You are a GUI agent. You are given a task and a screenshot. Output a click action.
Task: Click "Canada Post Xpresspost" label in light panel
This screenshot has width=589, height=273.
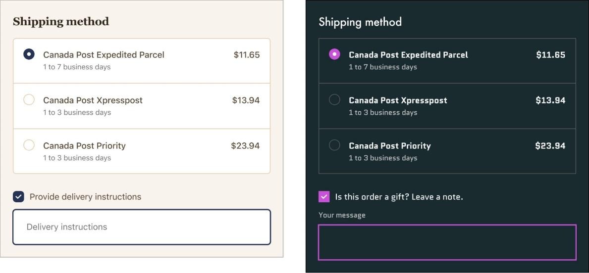pyautogui.click(x=93, y=100)
